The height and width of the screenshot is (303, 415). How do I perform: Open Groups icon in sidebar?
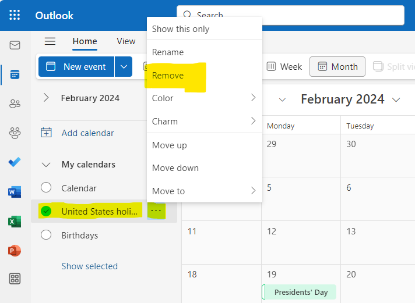[x=15, y=133]
